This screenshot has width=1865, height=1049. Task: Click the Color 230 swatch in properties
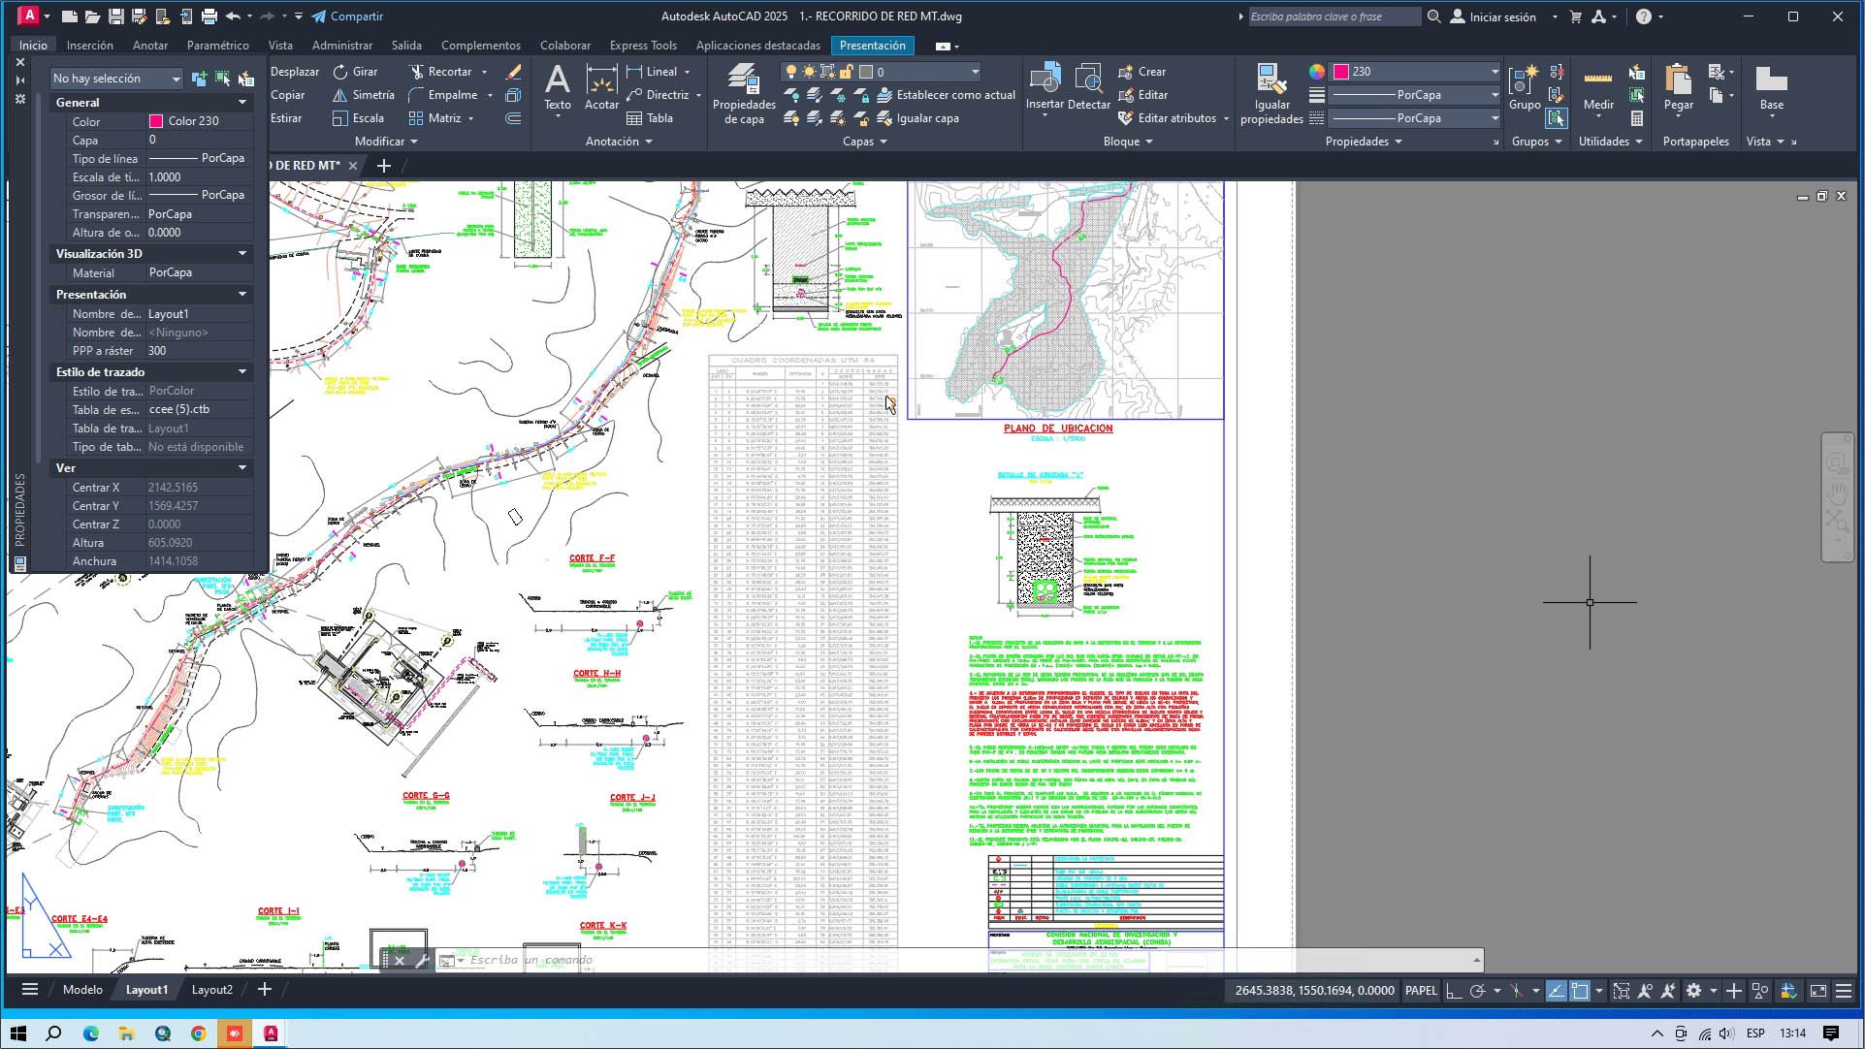(x=156, y=121)
